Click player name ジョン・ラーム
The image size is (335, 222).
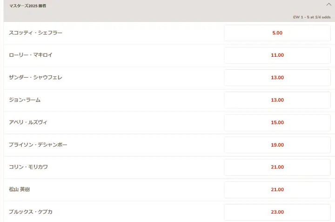(x=25, y=100)
